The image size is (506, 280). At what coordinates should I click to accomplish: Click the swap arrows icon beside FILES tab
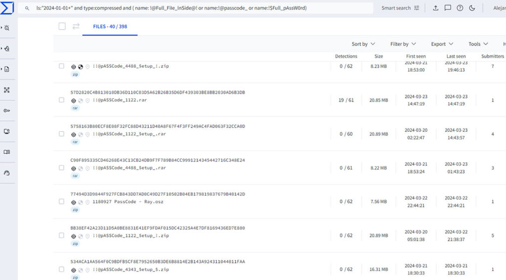point(76,26)
